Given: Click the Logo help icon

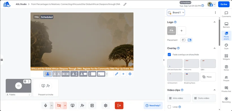Looking at the screenshot, I should [x=175, y=22].
